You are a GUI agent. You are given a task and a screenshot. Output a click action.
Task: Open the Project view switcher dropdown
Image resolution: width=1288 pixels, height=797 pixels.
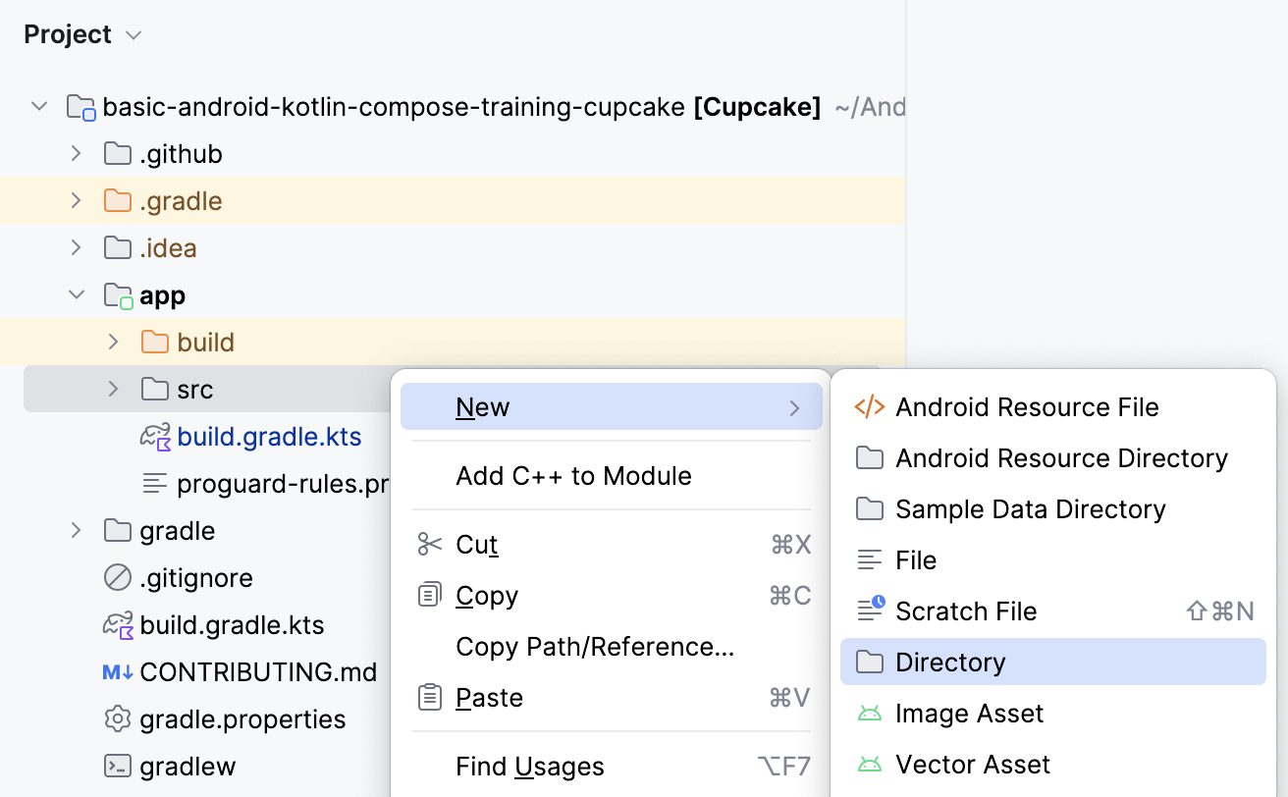click(133, 34)
